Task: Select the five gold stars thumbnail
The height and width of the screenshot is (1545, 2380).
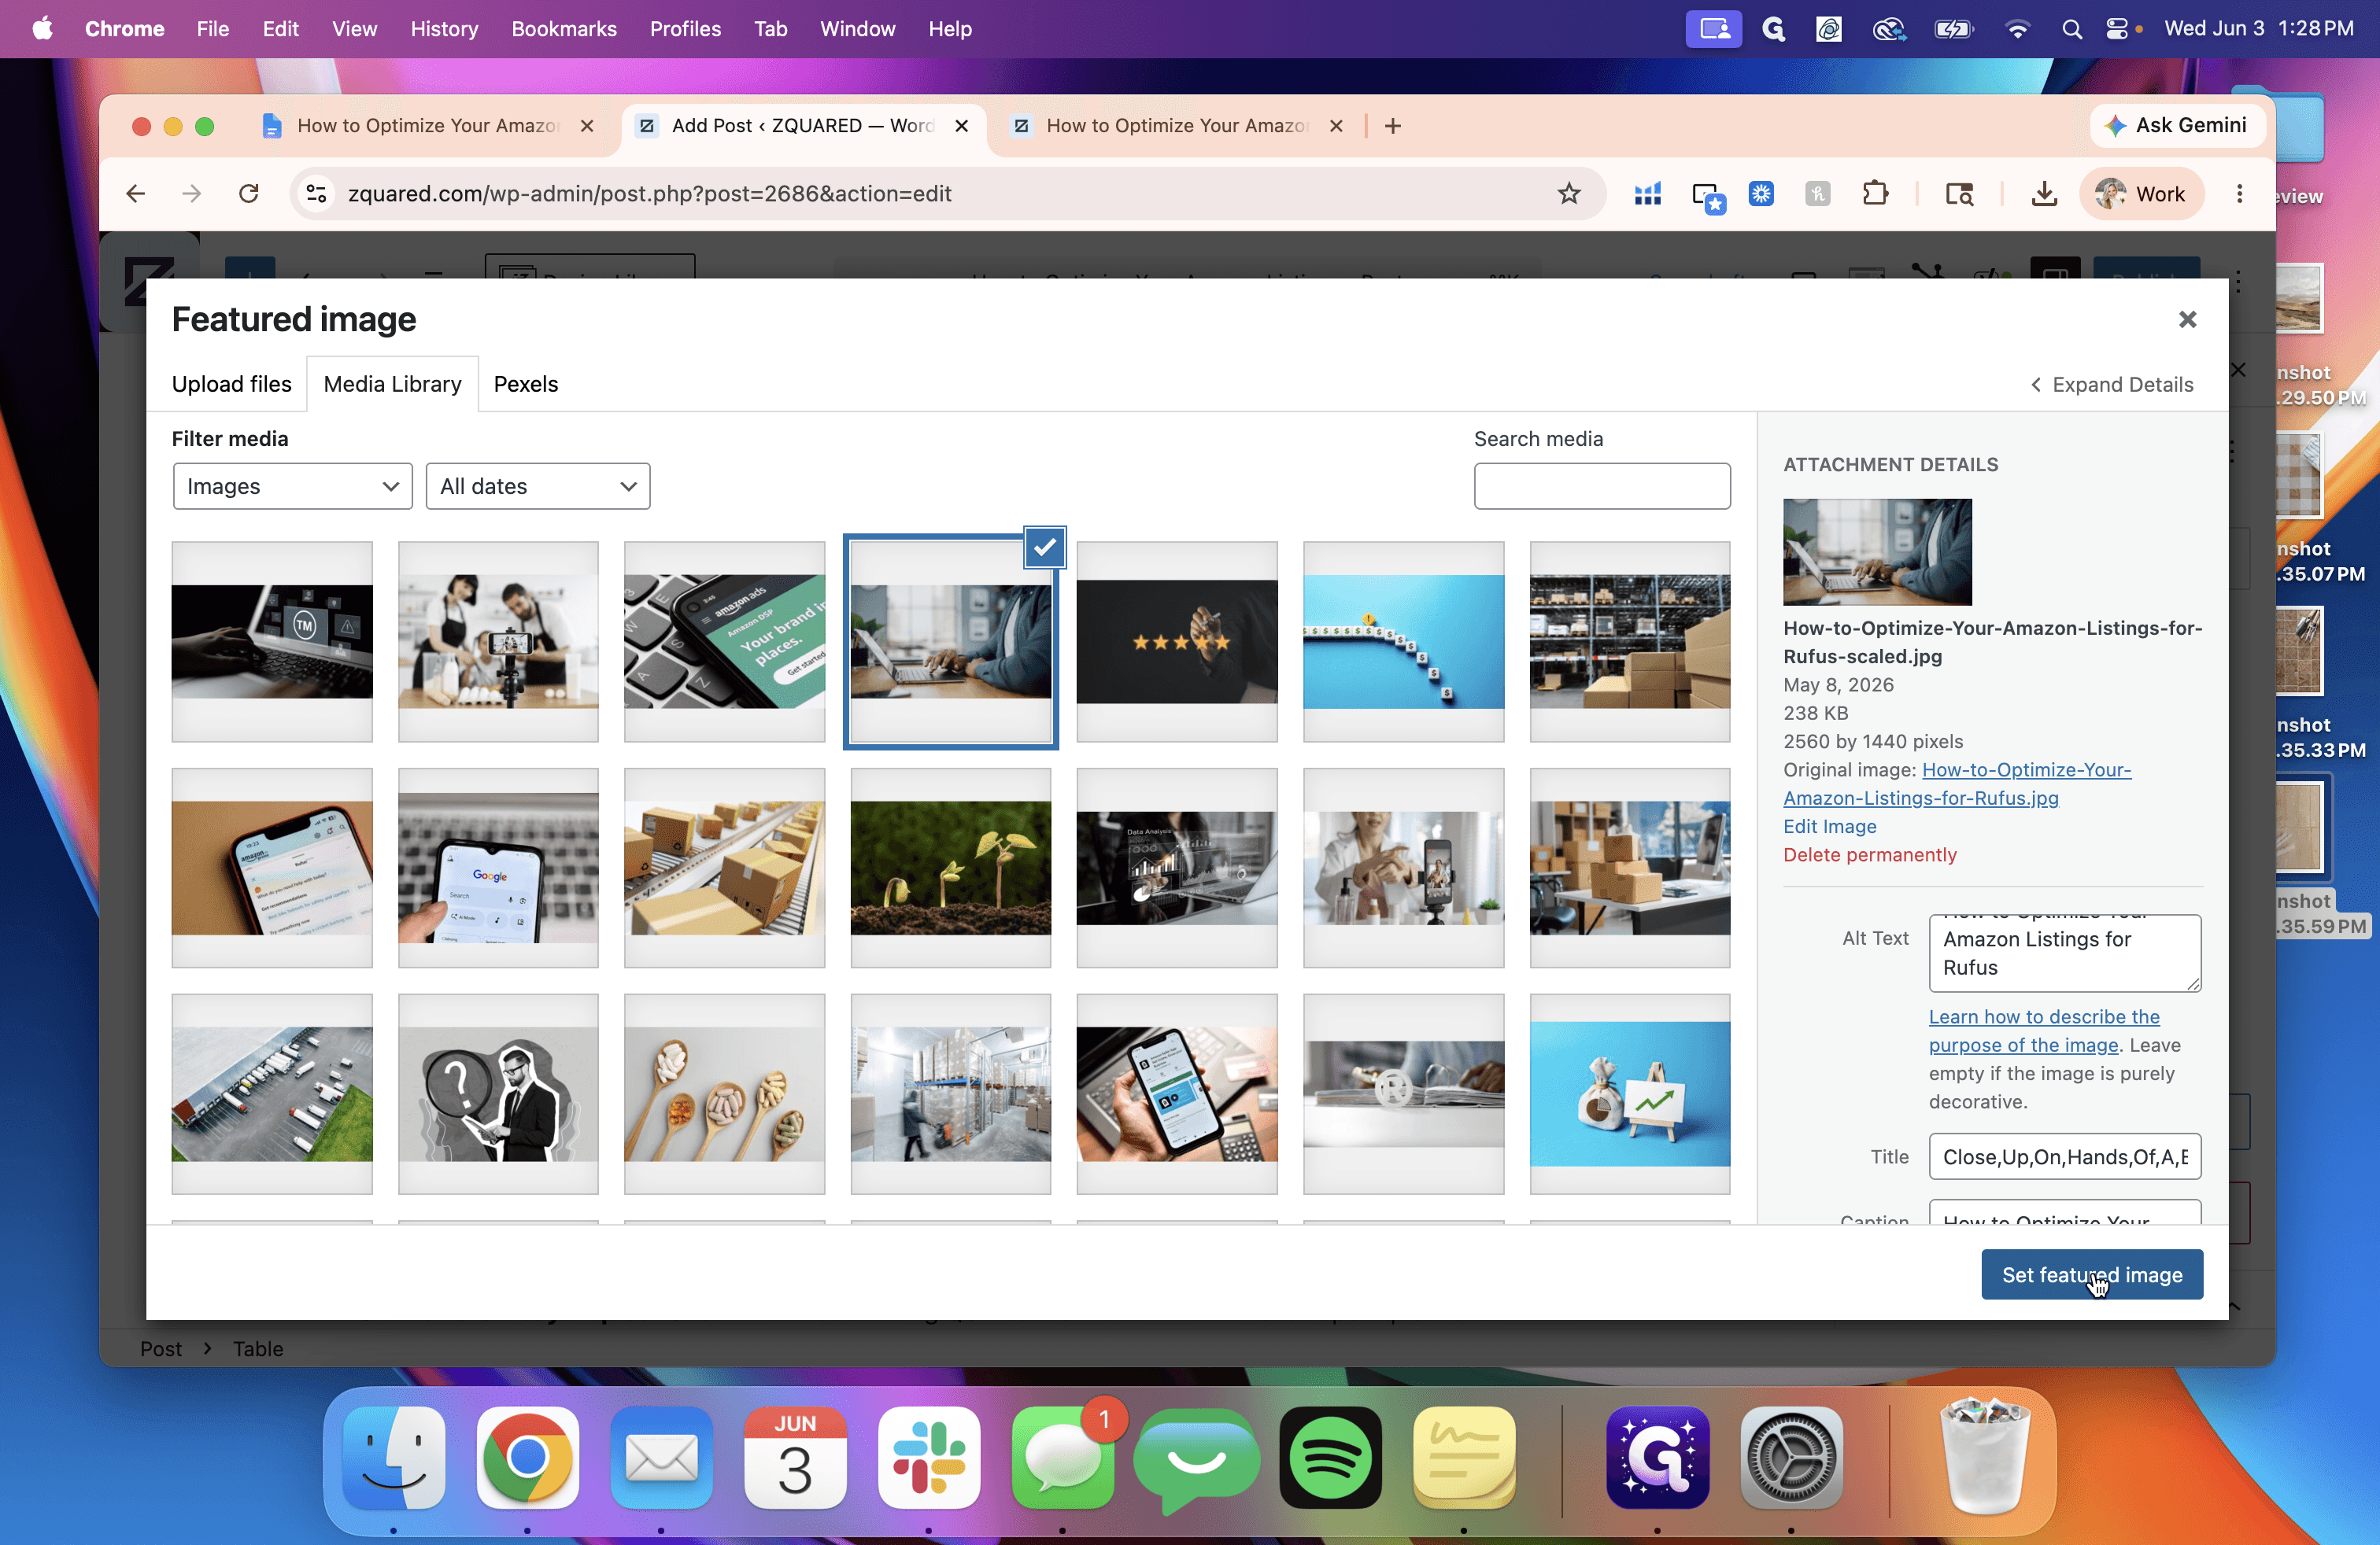Action: (1177, 642)
